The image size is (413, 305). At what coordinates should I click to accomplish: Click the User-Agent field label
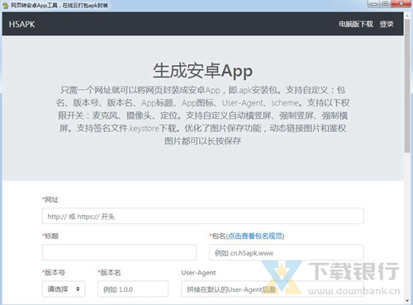198,273
